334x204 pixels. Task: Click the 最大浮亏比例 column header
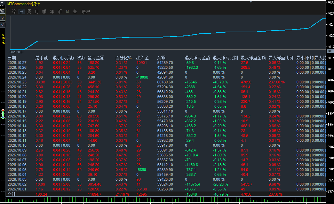[225, 58]
